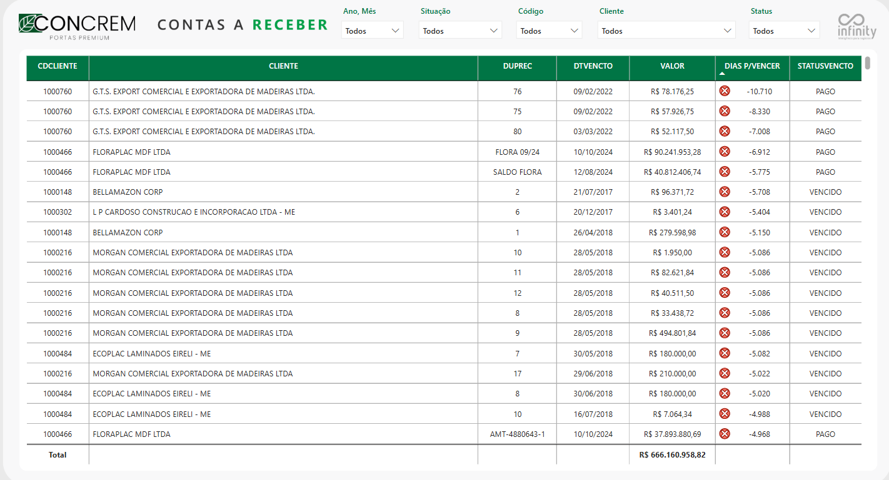Click the 'Total' row label
Viewport: 889px width, 480px height.
(x=58, y=454)
